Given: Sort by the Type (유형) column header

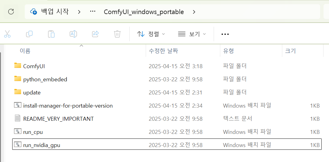Looking at the screenshot, I should [228, 51].
